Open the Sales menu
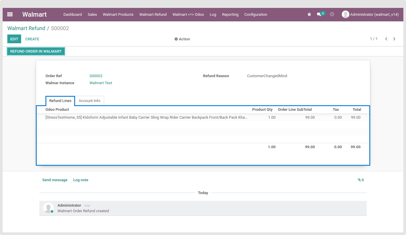The width and height of the screenshot is (406, 235). 92,14
